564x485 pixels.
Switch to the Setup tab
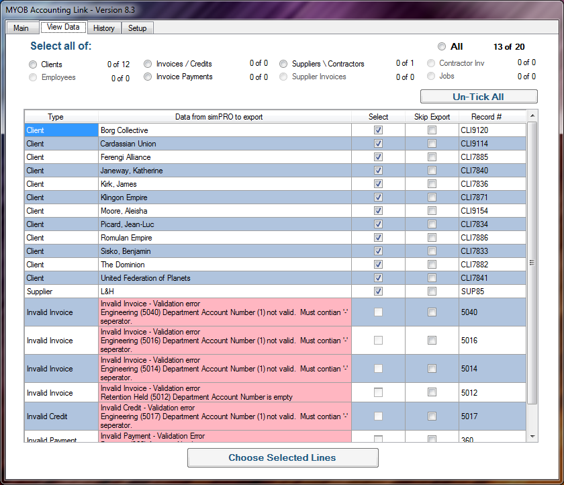[137, 28]
